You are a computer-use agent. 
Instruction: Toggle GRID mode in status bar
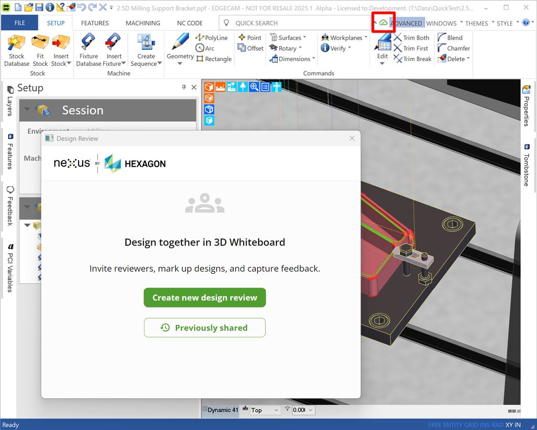tap(472, 425)
